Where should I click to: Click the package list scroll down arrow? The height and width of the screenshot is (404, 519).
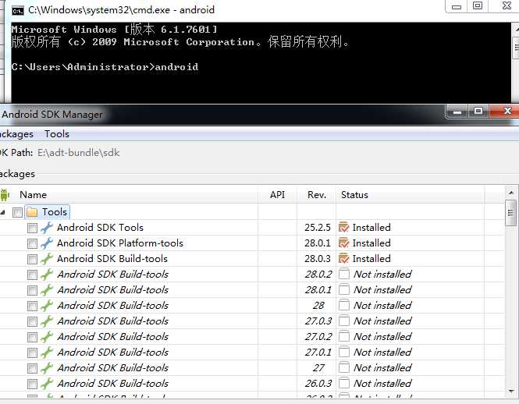[511, 391]
